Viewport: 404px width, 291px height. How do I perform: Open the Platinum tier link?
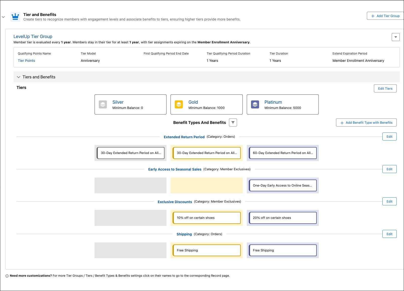[x=273, y=102]
